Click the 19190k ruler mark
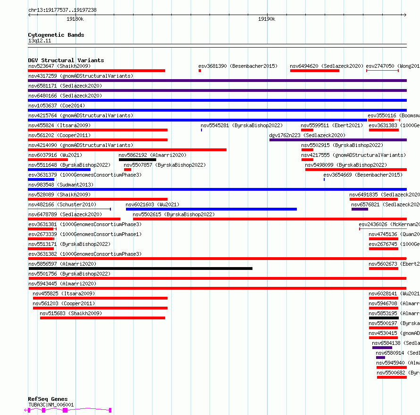The image size is (420, 415). 267,19
